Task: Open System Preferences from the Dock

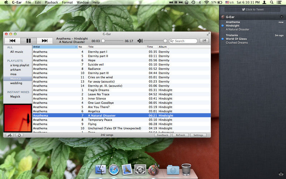Action: 140,170
